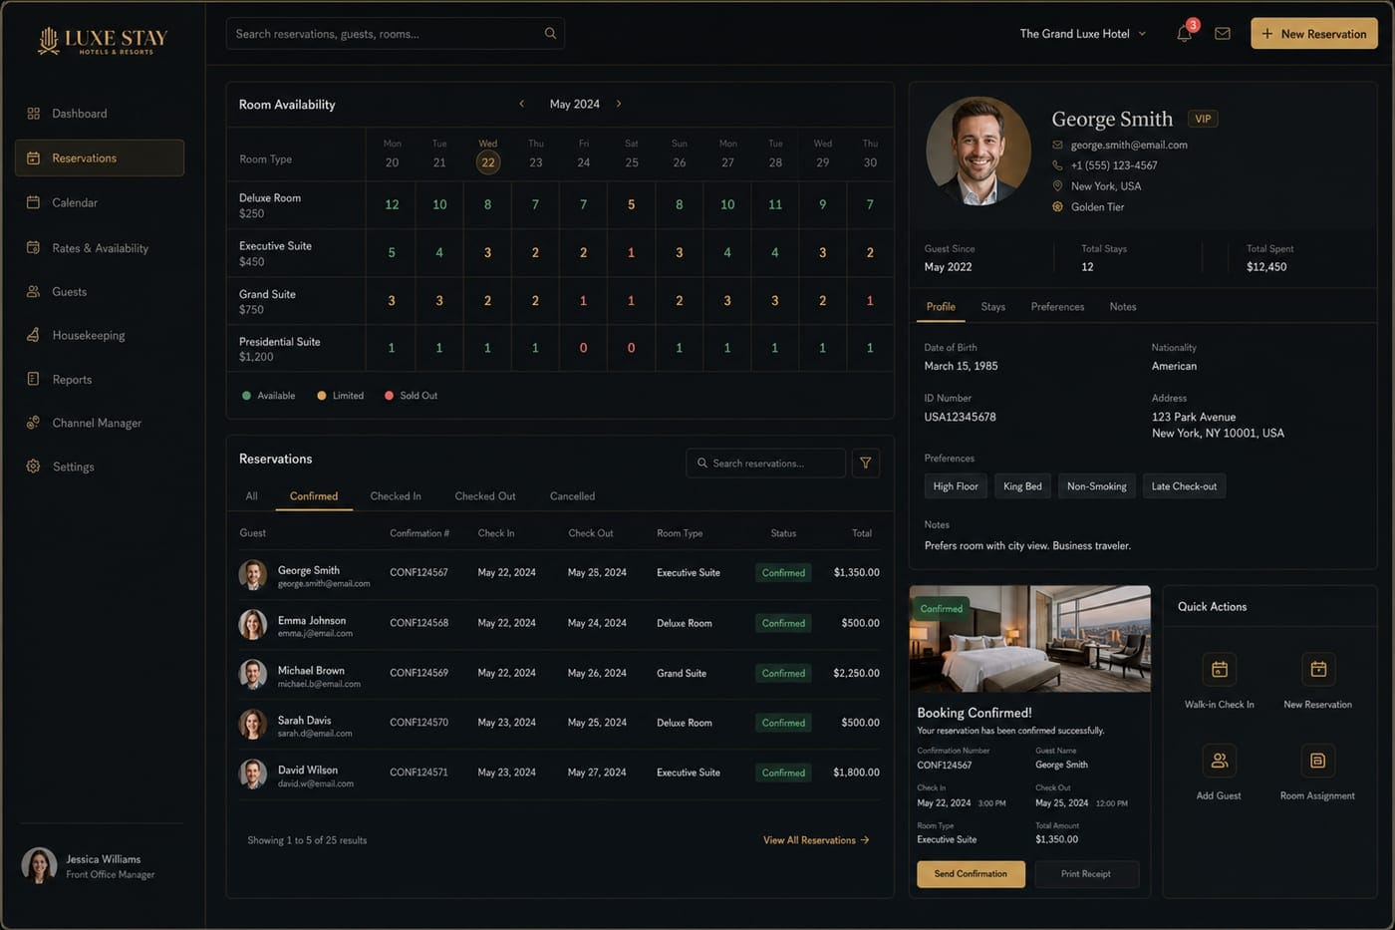The image size is (1395, 930).
Task: Click the New Reservation button in header
Action: coord(1314,34)
